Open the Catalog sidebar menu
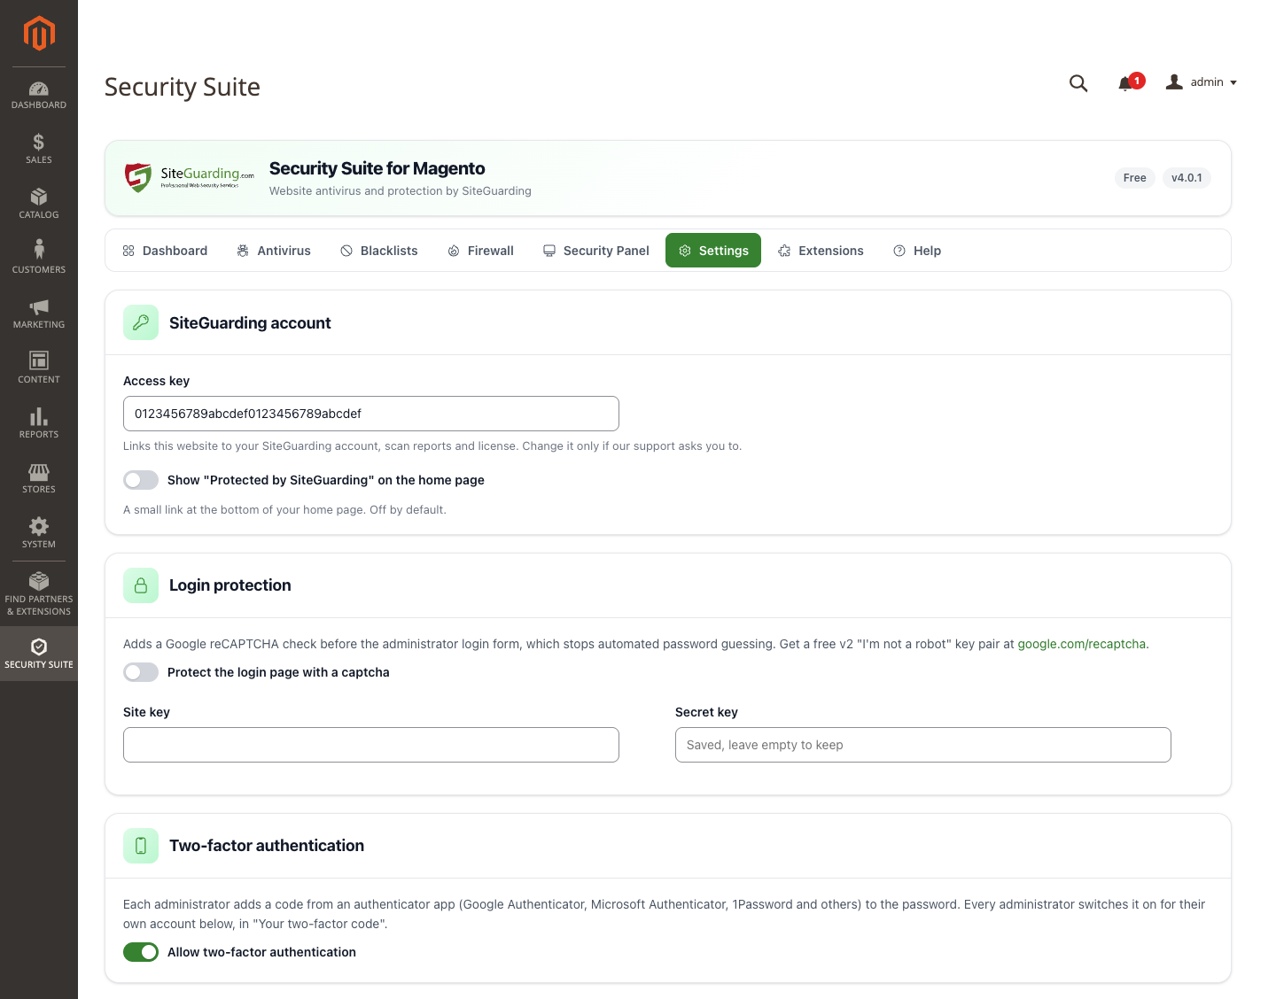This screenshot has width=1276, height=999. 39,204
